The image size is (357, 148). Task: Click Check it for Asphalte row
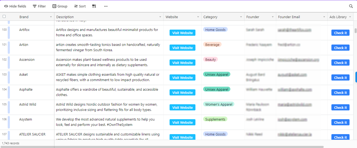[340, 93]
